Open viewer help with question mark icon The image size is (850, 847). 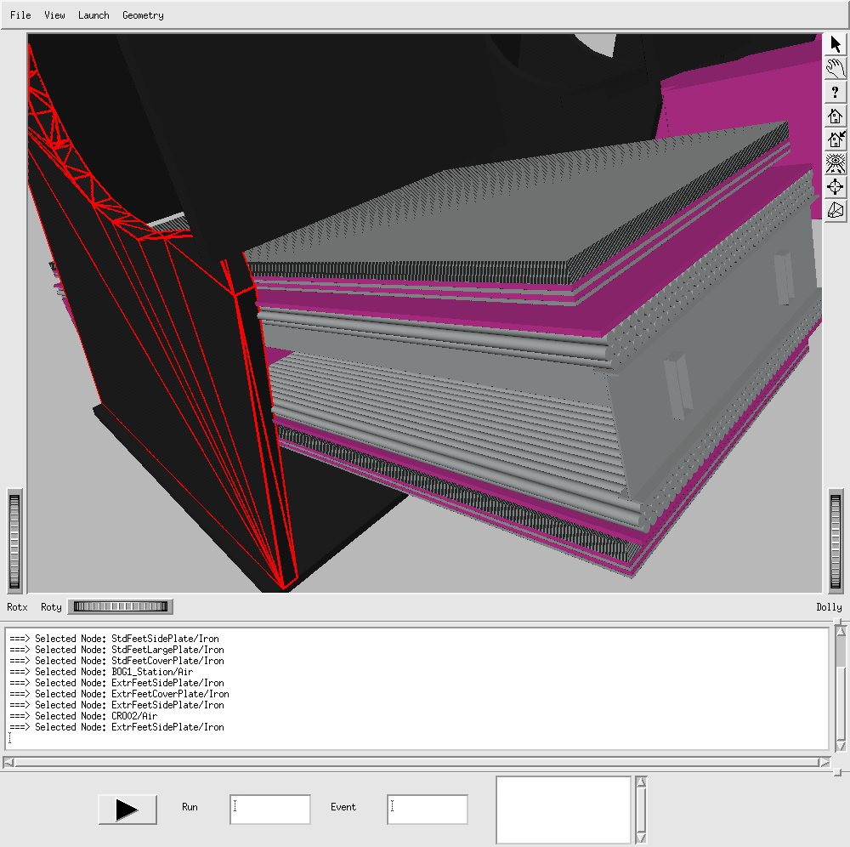click(836, 93)
